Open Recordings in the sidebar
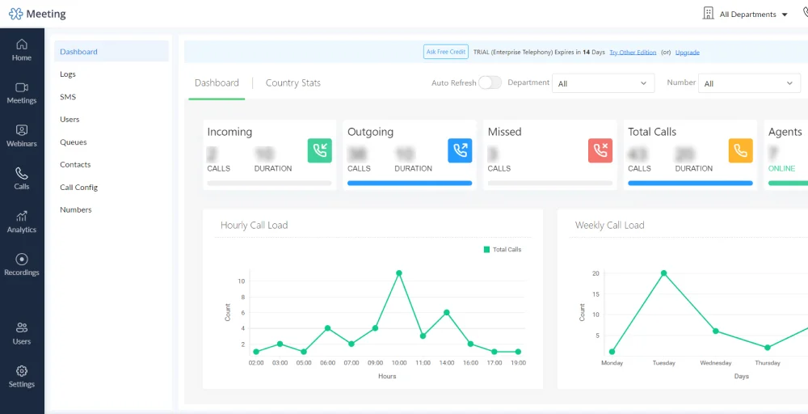The image size is (808, 414). [x=22, y=265]
